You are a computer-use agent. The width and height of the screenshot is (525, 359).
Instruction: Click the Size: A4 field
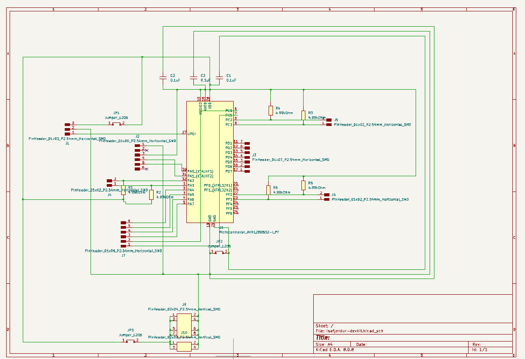coord(324,344)
